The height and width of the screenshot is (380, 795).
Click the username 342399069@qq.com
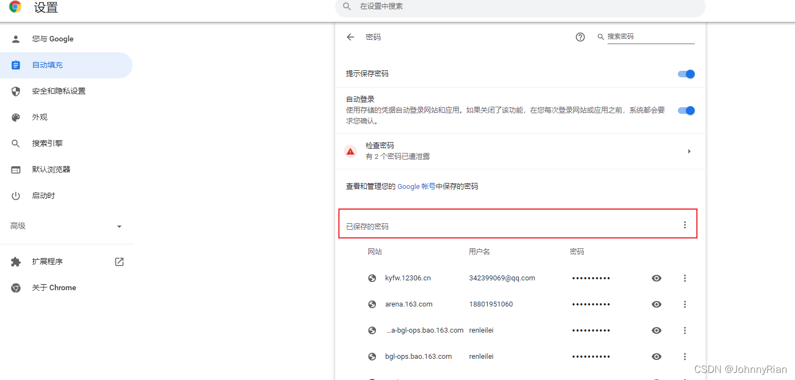[502, 278]
